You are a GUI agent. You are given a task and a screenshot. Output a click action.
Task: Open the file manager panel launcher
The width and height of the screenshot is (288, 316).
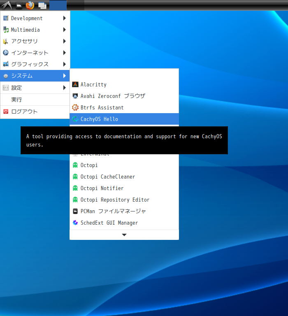point(19,6)
